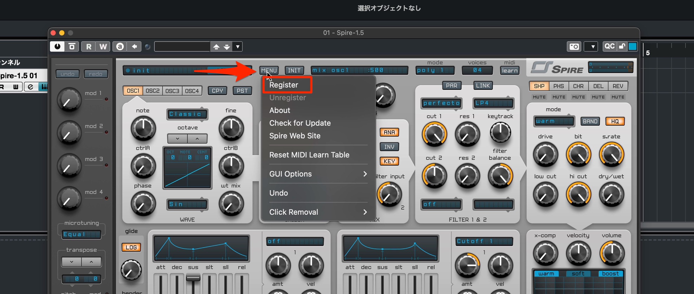Open the perfecto filter type selector

click(x=441, y=103)
